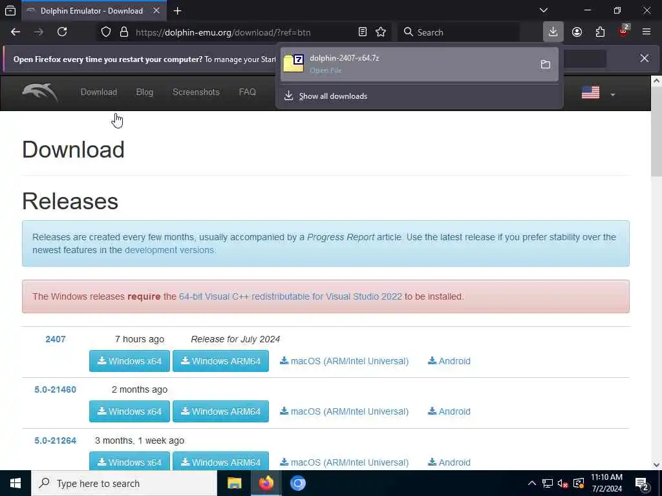Open the Extensions puzzle icon
This screenshot has height=496, width=662.
pos(600,32)
